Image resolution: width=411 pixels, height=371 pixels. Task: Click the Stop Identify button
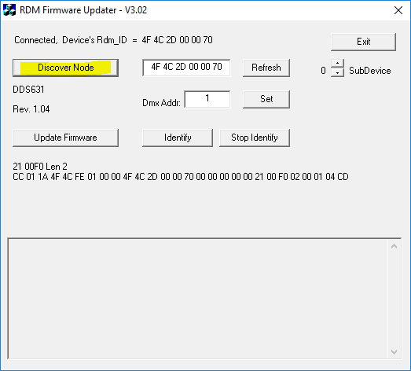255,138
